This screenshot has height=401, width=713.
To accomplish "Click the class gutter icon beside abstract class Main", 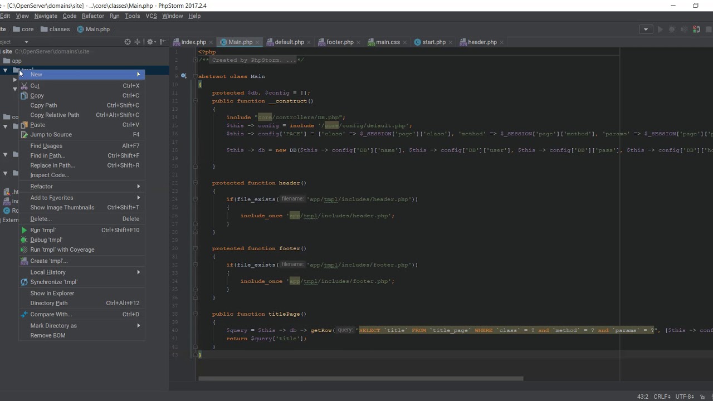I will pyautogui.click(x=183, y=76).
